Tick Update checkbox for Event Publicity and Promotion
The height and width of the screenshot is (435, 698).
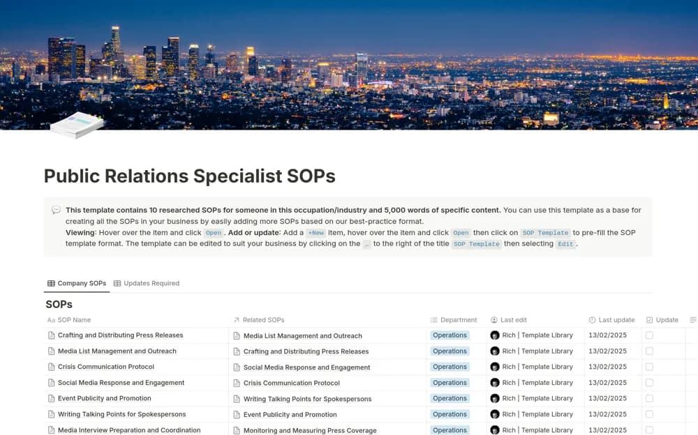649,399
